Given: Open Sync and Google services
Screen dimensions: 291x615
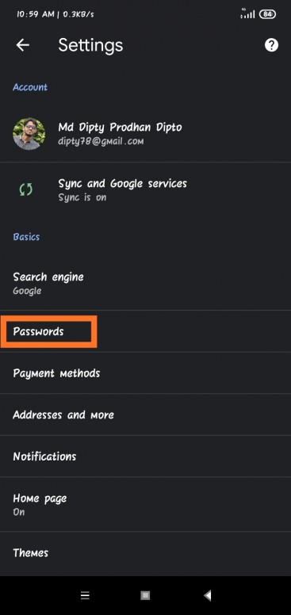Looking at the screenshot, I should (146, 190).
